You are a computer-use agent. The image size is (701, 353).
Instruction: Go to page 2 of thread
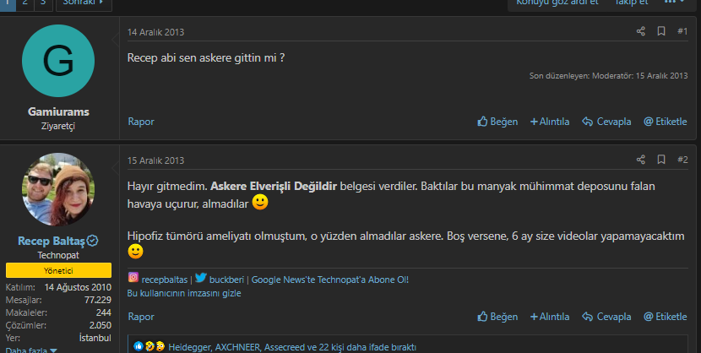pos(25,3)
